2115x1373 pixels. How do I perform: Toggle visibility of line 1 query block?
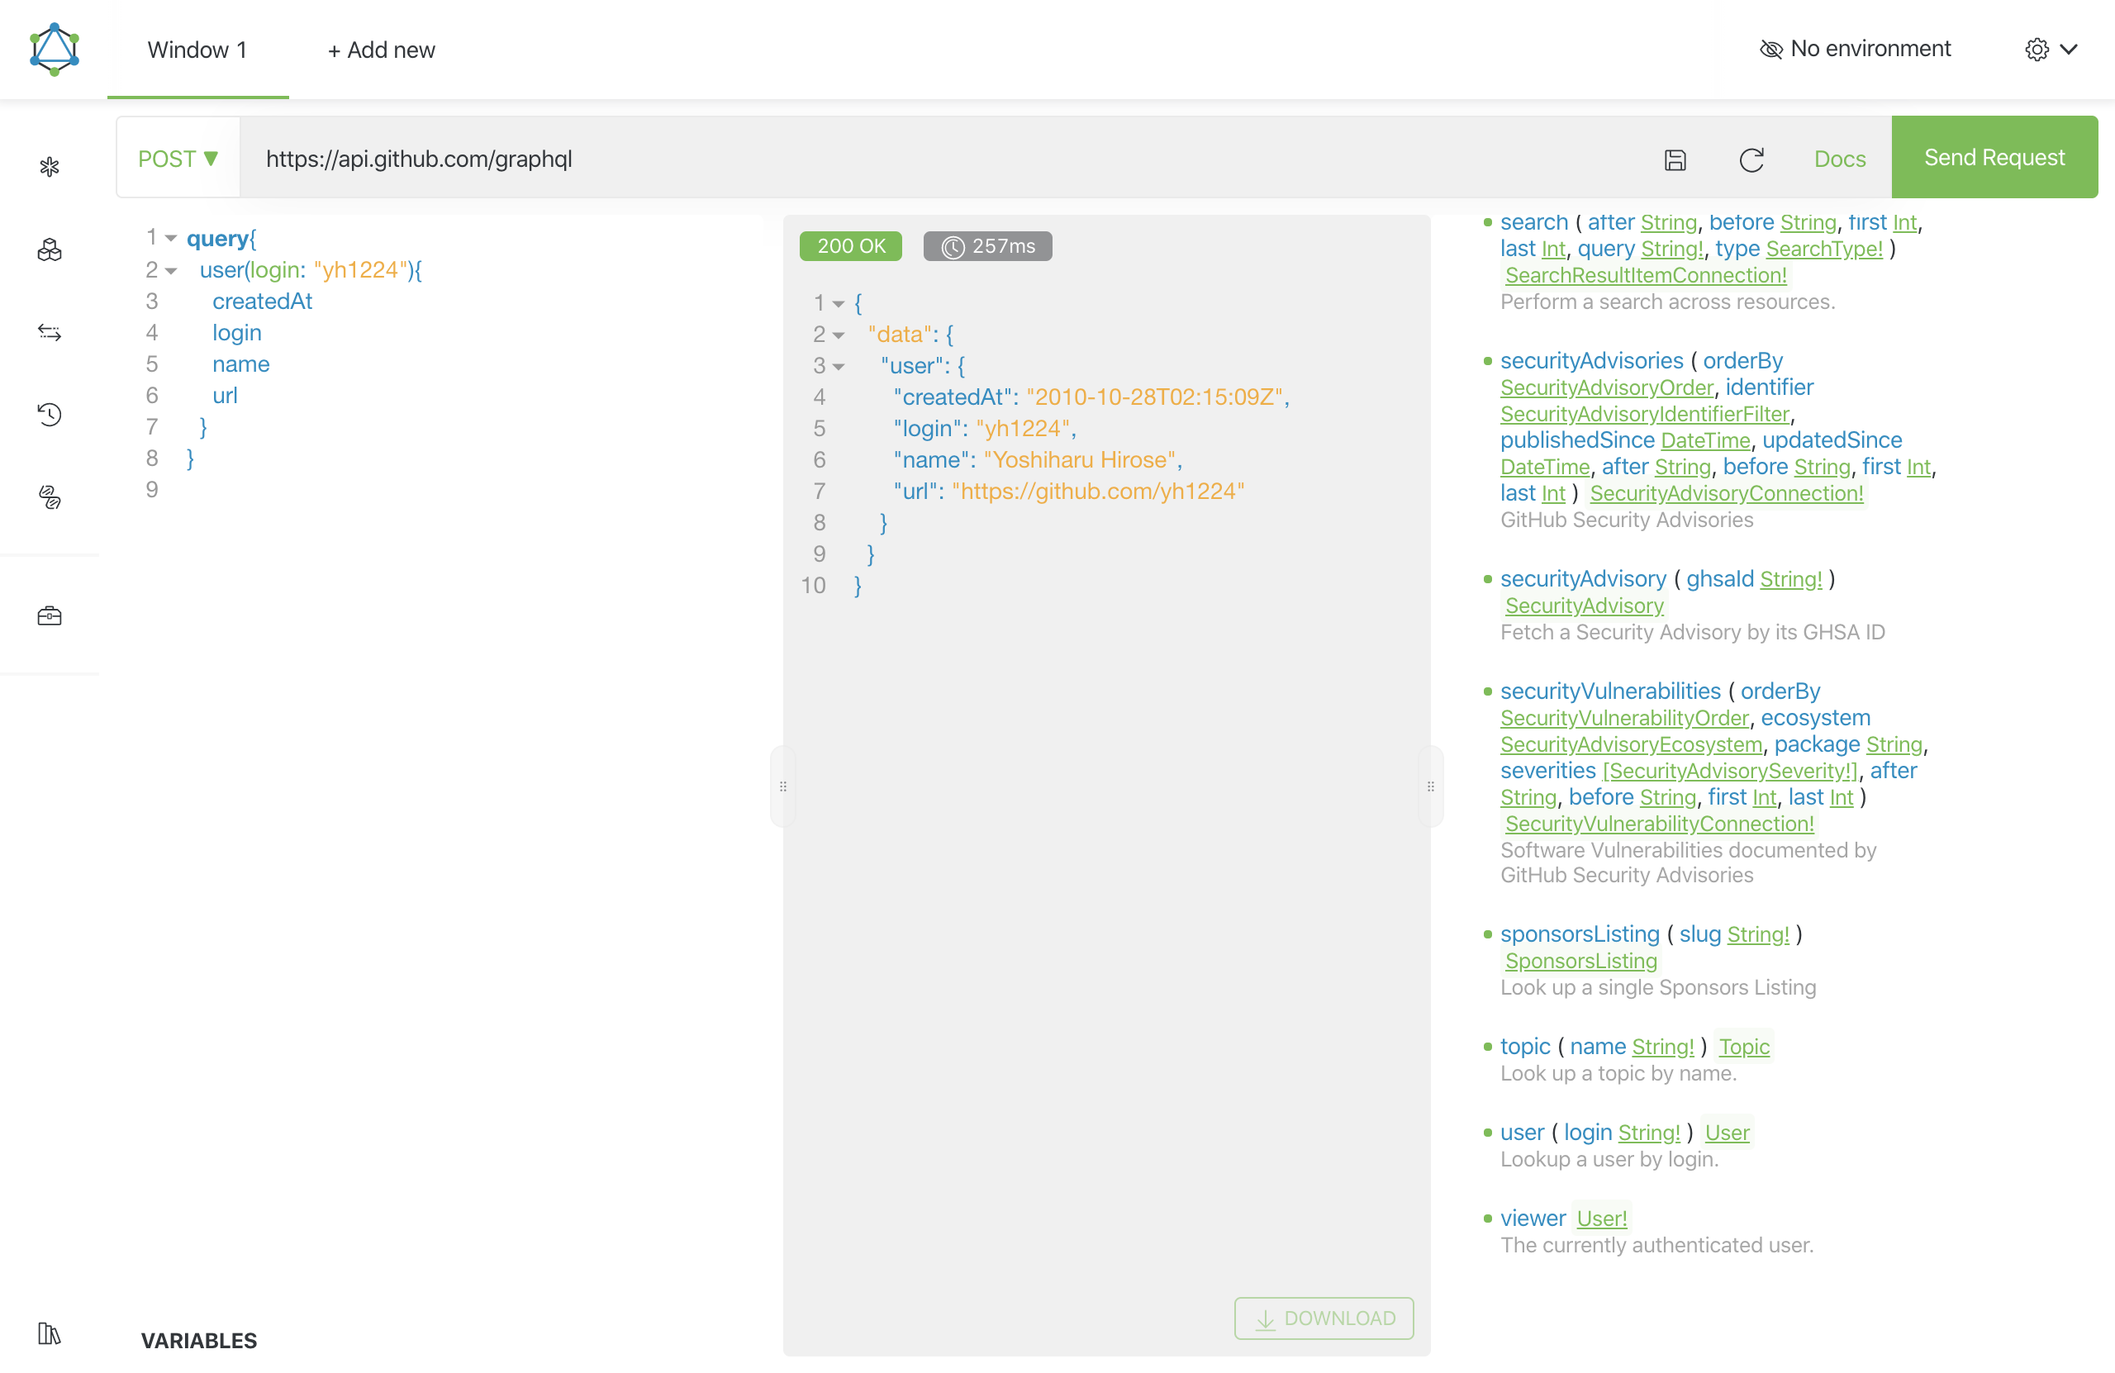pyautogui.click(x=169, y=239)
